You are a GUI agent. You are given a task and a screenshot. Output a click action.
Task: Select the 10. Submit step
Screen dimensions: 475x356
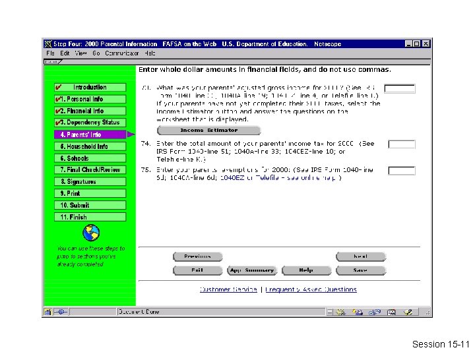click(x=90, y=205)
